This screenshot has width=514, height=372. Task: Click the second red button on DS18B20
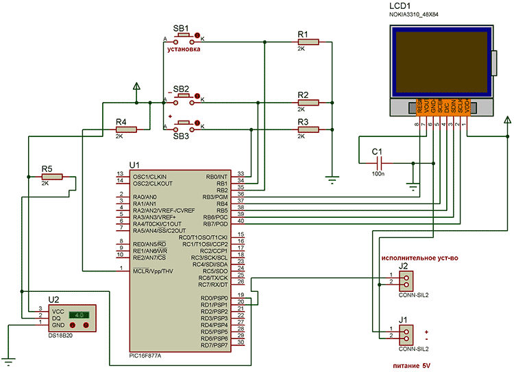point(86,325)
